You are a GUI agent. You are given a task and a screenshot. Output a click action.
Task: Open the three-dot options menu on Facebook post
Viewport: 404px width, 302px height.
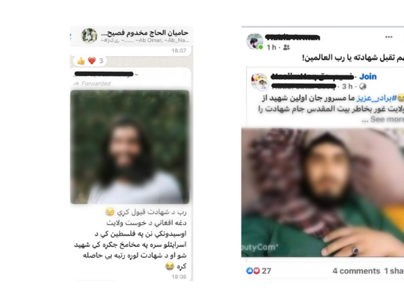389,37
